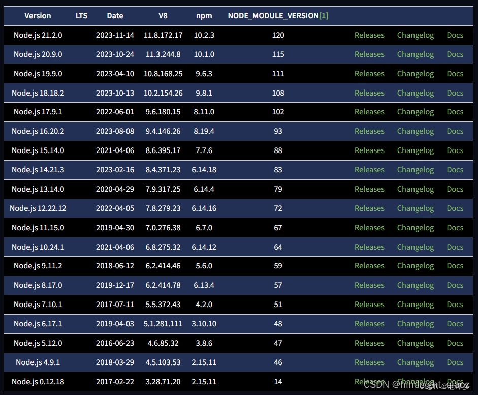478x395 pixels.
Task: Open Changelog for Node.js 18.18.2
Action: coord(415,93)
